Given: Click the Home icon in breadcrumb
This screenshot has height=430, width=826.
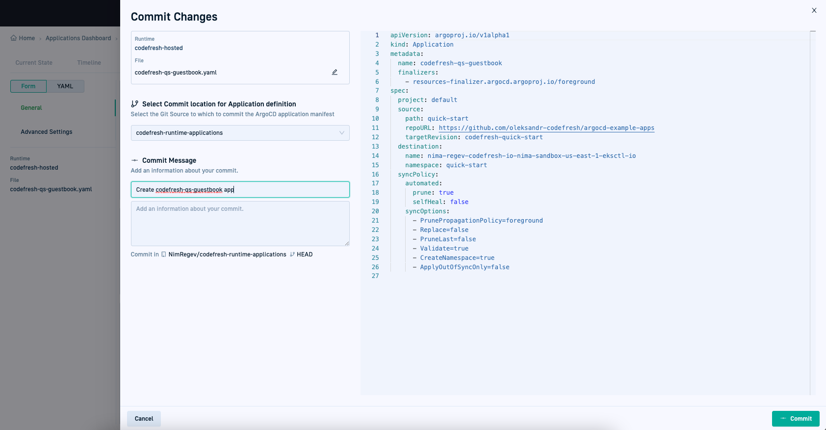Looking at the screenshot, I should [14, 38].
